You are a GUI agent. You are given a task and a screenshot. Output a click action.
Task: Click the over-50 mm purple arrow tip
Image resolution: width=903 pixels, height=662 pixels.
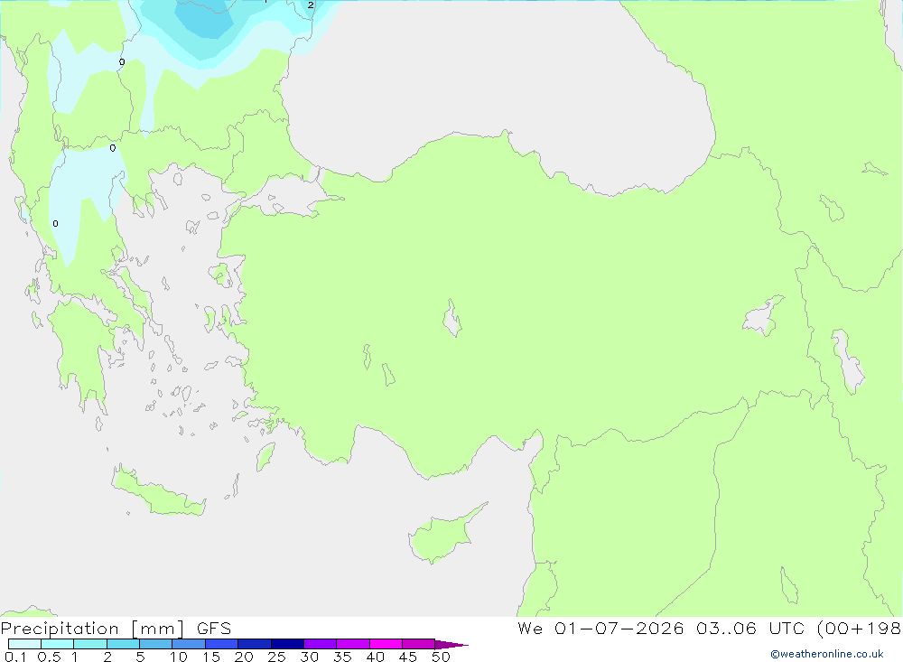451,645
